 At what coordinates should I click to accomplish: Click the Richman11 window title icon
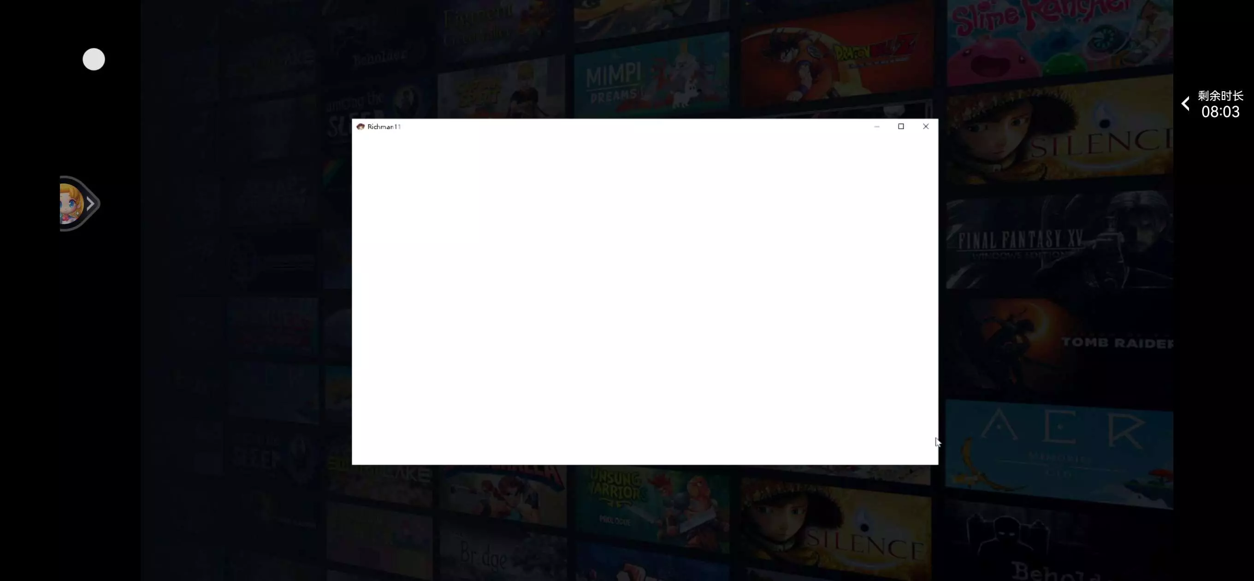pos(360,127)
